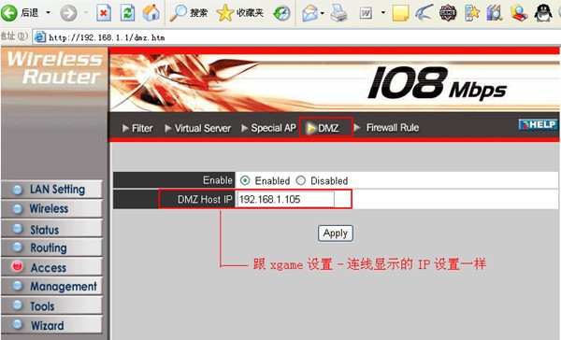Go to browser Home page icon

coord(151,13)
